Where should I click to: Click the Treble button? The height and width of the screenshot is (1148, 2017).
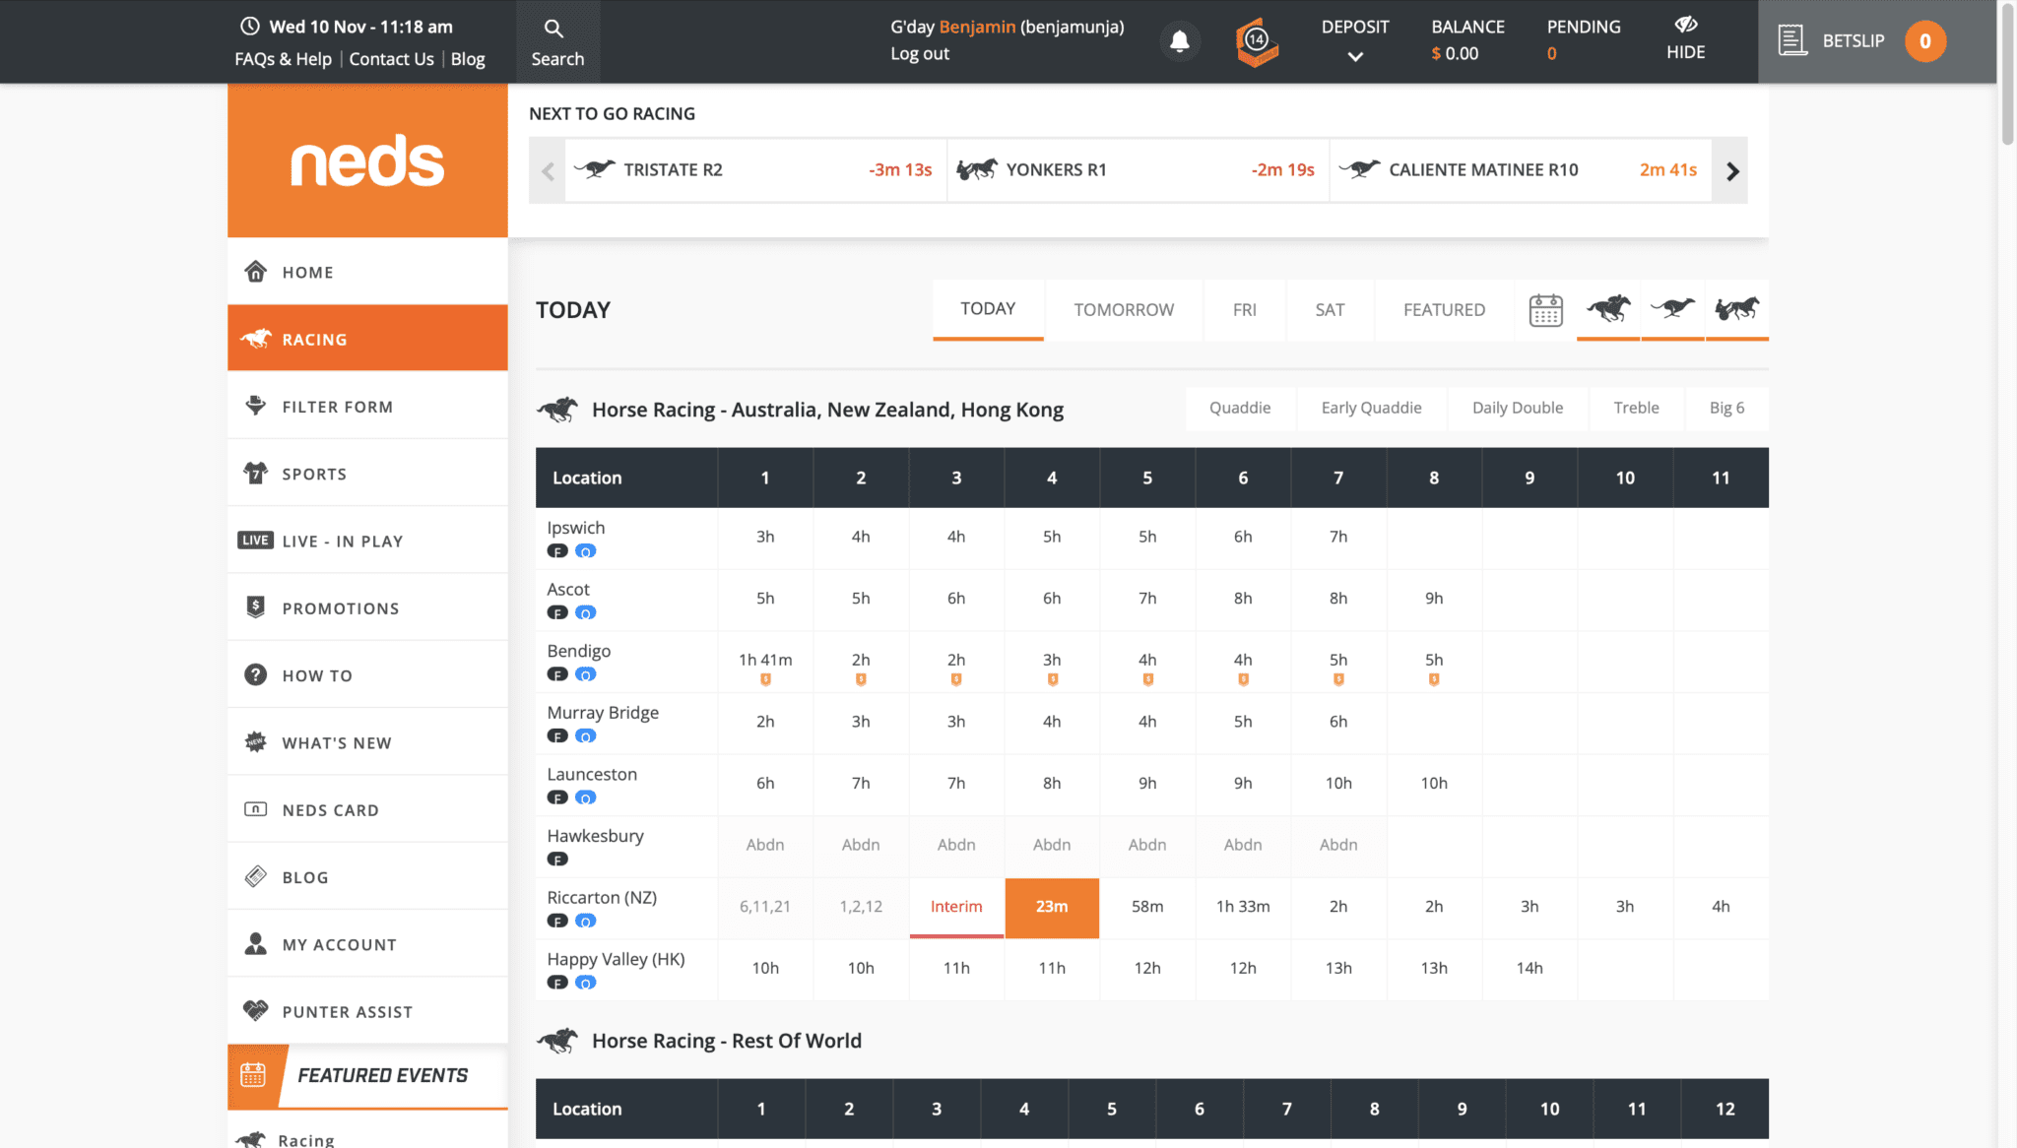pyautogui.click(x=1636, y=408)
